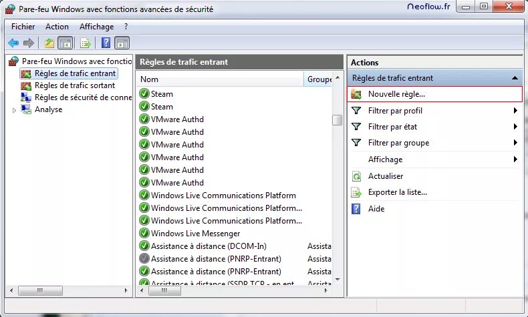The height and width of the screenshot is (317, 528).
Task: Collapse the Règles de trafic entrant actions section
Action: pos(515,78)
